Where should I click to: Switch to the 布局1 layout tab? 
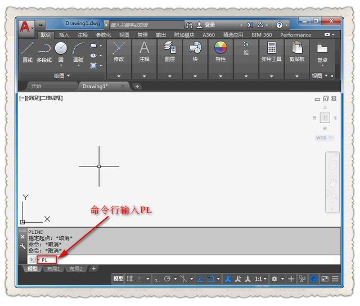[53, 269]
